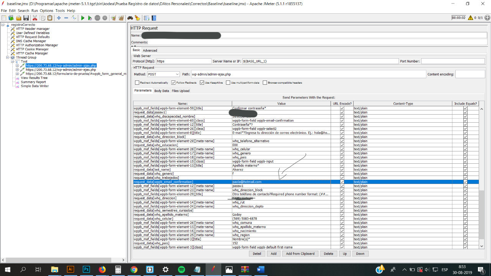Click the Help question-mark toolbar icon
Image resolution: width=491 pixels, height=276 pixels.
click(x=154, y=18)
